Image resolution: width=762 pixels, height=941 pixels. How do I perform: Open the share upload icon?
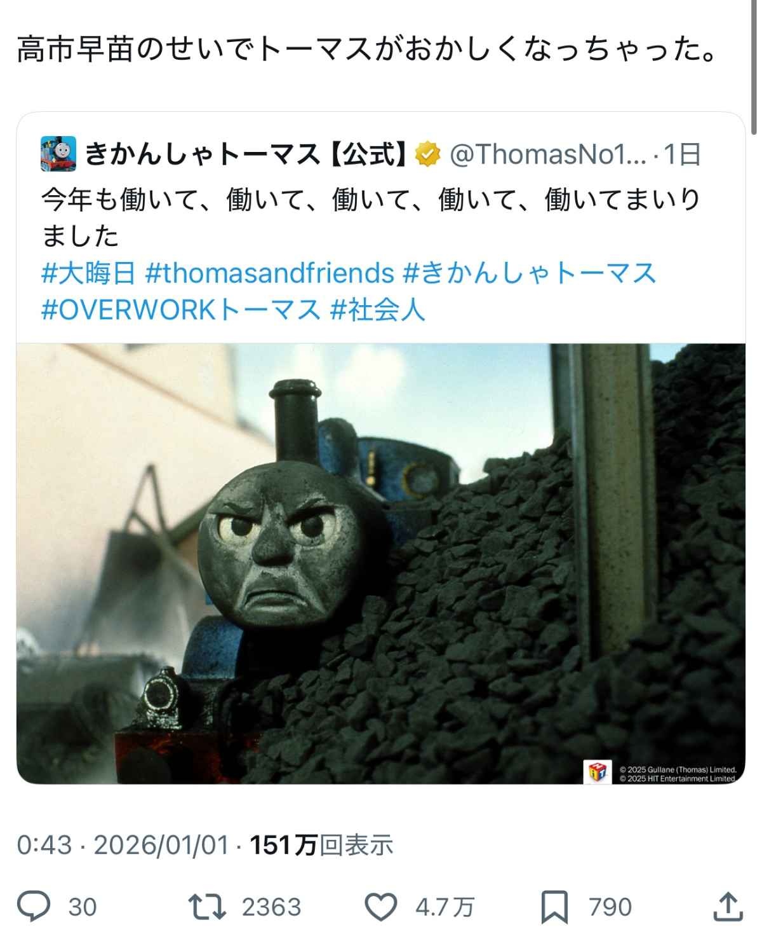coord(727,906)
